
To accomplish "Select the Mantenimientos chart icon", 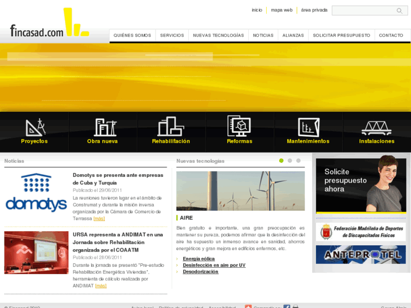I will point(309,127).
